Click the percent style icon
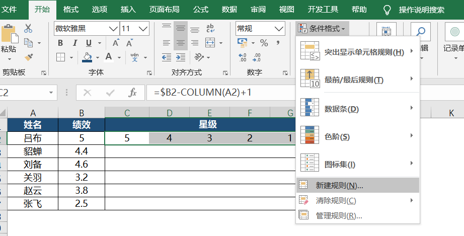The image size is (464, 236). (264, 43)
